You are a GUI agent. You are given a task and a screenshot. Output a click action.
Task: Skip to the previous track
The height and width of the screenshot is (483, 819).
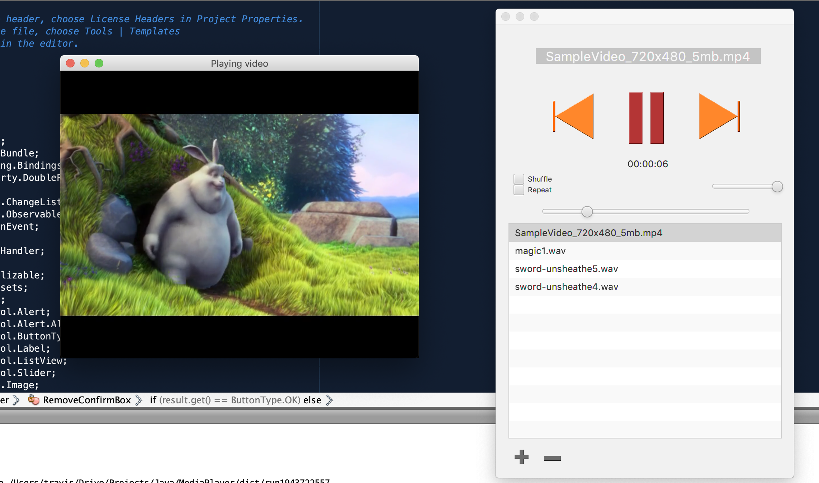coord(574,116)
